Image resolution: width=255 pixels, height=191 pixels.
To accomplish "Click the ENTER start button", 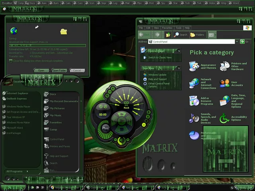I will (13, 188).
